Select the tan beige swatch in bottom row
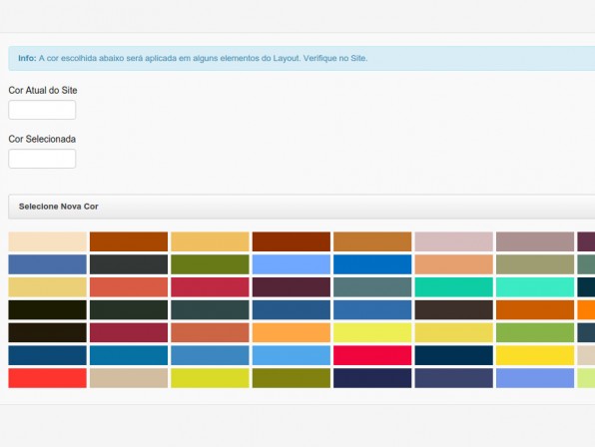Image resolution: width=595 pixels, height=447 pixels. (x=129, y=378)
